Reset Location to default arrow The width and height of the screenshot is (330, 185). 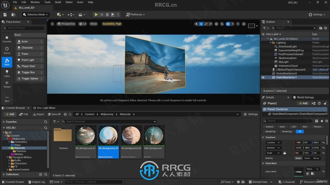tap(324, 143)
